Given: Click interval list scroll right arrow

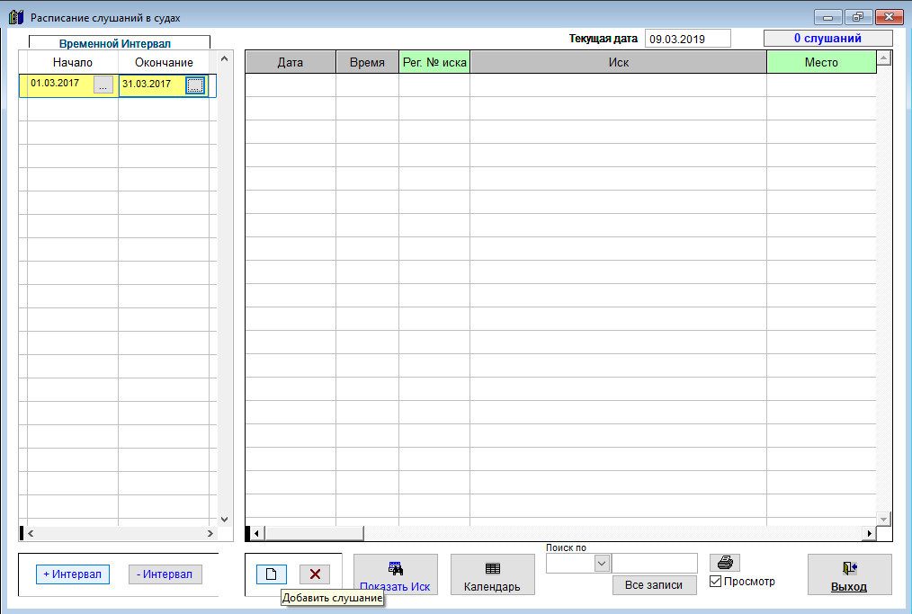Looking at the screenshot, I should coord(210,533).
